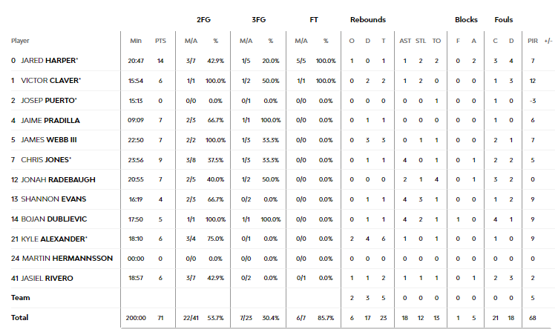Click the Min column header
This screenshot has height=329, width=558.
(136, 41)
